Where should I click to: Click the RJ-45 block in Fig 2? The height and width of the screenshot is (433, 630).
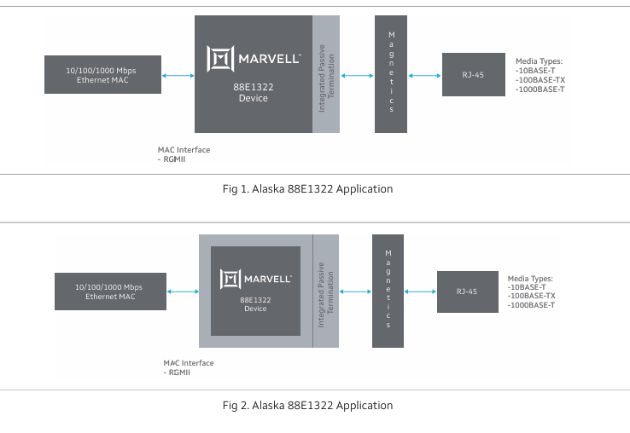[468, 292]
